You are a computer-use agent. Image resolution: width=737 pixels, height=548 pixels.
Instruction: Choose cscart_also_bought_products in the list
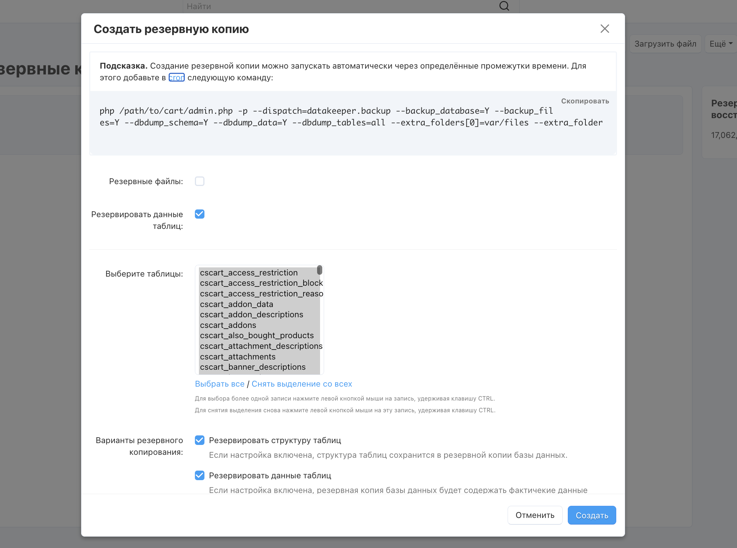tap(257, 336)
